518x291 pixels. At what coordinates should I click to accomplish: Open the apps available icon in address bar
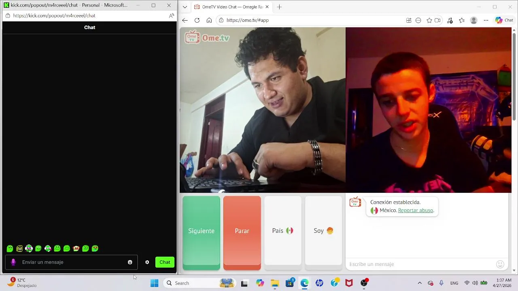[409, 20]
